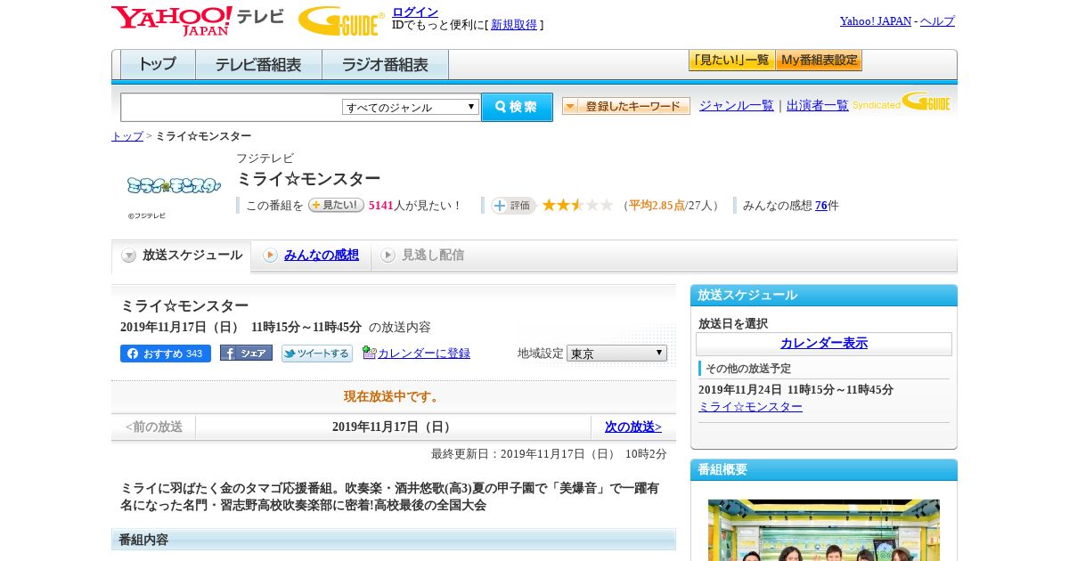Open the「見たい!」一覧 button

click(731, 61)
